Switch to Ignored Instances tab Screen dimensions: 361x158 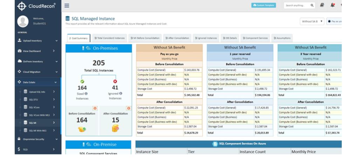(x=206, y=38)
